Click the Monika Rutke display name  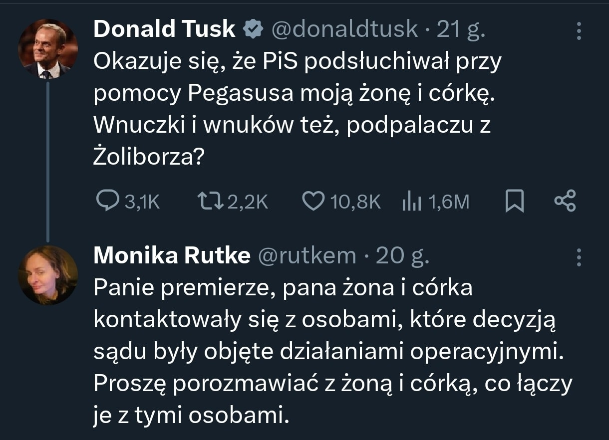172,256
